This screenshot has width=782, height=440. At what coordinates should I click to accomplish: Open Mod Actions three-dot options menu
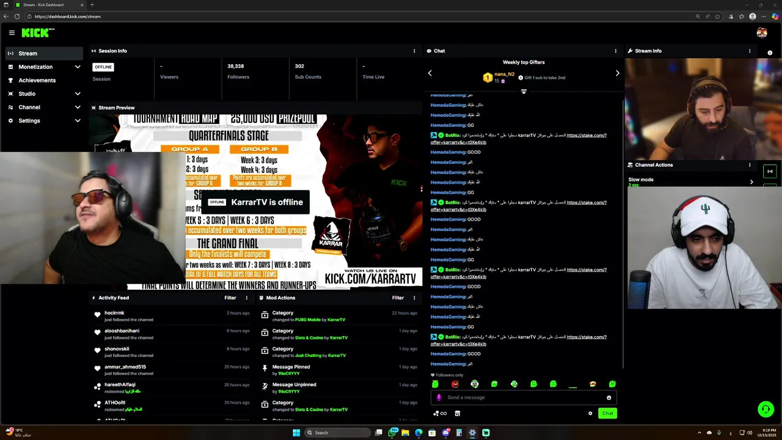point(414,298)
